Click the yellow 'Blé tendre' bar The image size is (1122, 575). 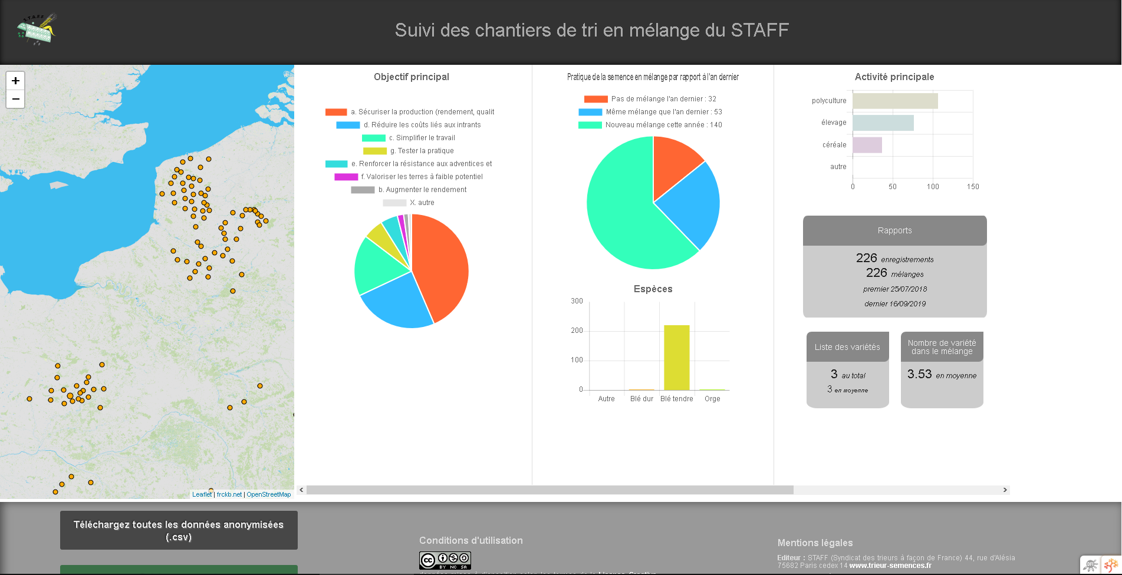(x=676, y=357)
